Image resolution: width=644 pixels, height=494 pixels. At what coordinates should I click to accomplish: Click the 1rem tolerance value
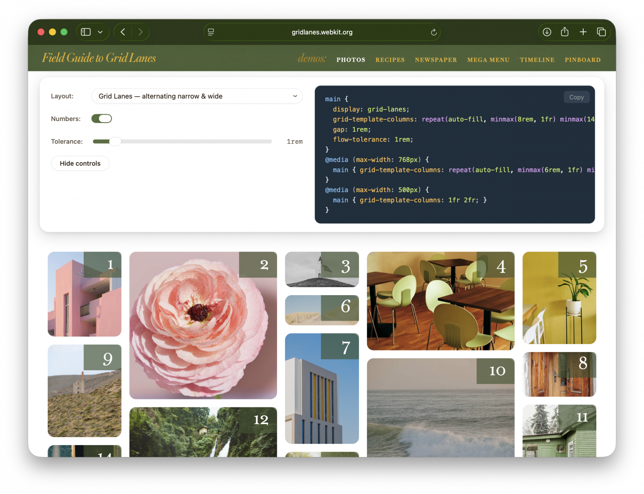[295, 142]
